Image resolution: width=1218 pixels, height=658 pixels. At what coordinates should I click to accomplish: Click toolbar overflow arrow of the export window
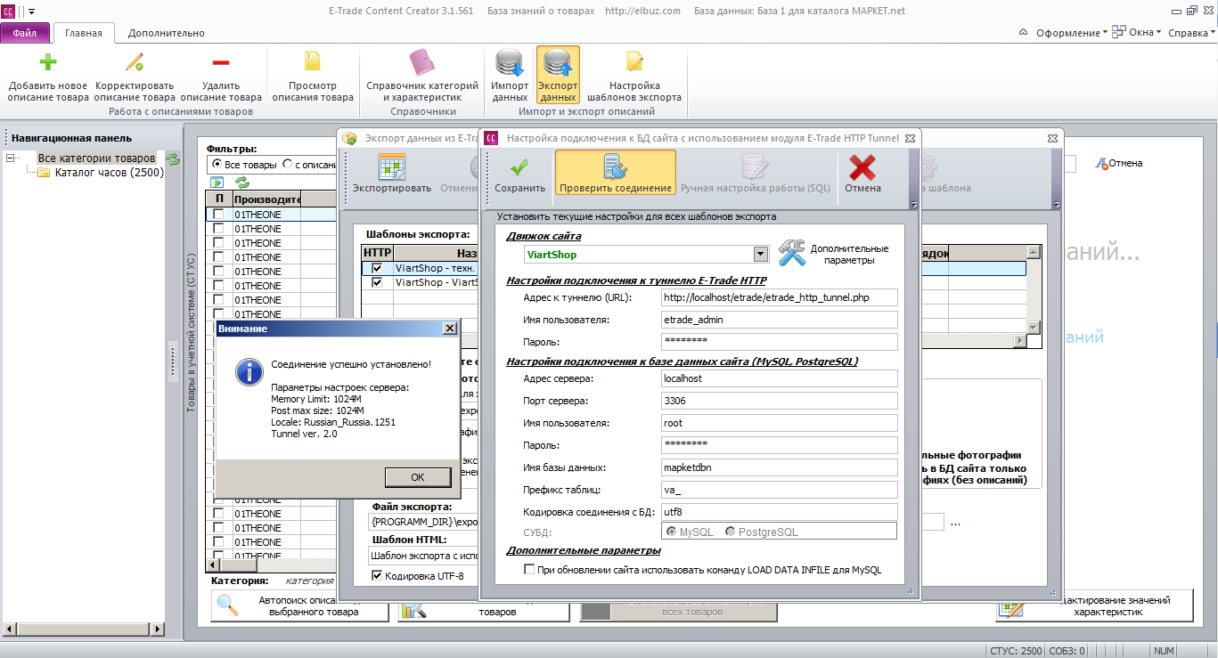click(1057, 205)
